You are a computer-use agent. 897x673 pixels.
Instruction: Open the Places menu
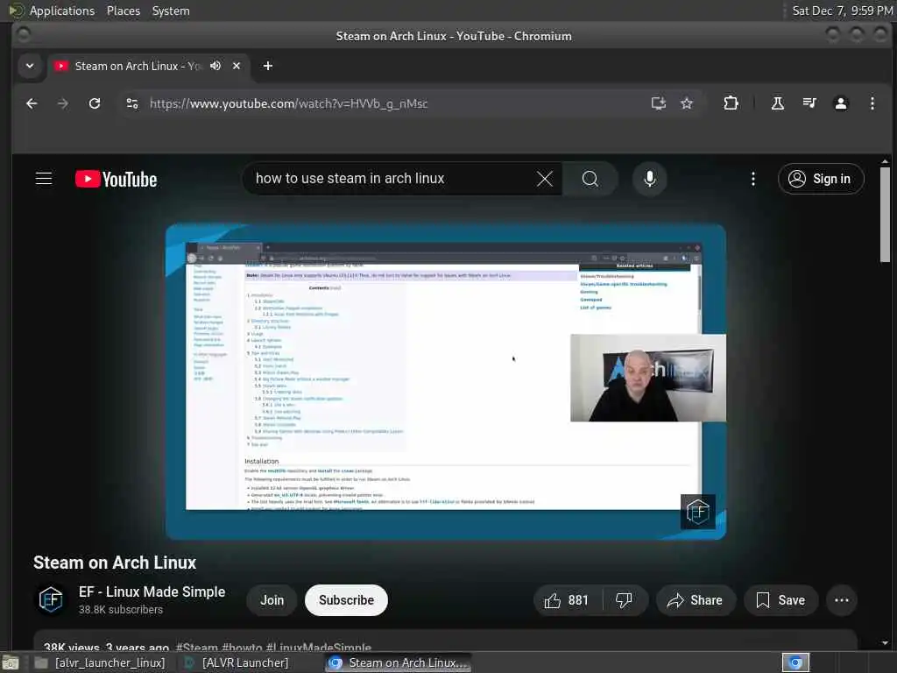123,11
